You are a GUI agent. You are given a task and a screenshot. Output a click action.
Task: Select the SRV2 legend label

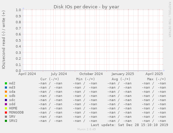13,121
